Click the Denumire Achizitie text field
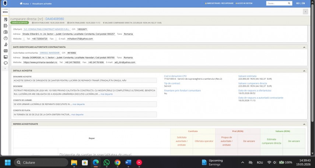Image resolution: width=315 pixels, height=168 pixels. tap(85, 80)
